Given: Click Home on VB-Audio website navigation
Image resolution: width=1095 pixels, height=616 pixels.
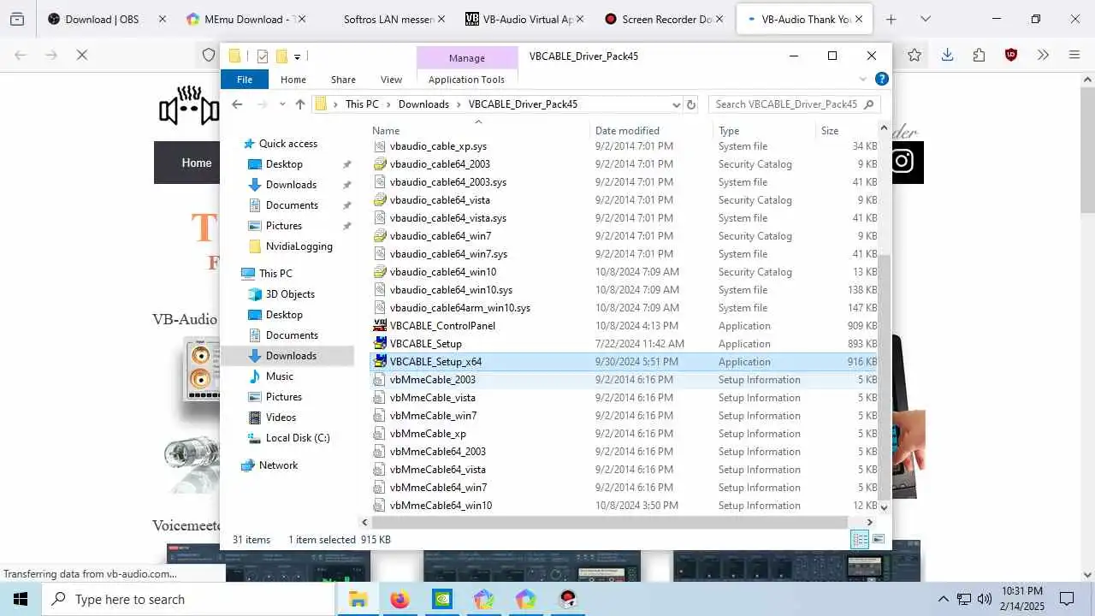Looking at the screenshot, I should (x=196, y=163).
